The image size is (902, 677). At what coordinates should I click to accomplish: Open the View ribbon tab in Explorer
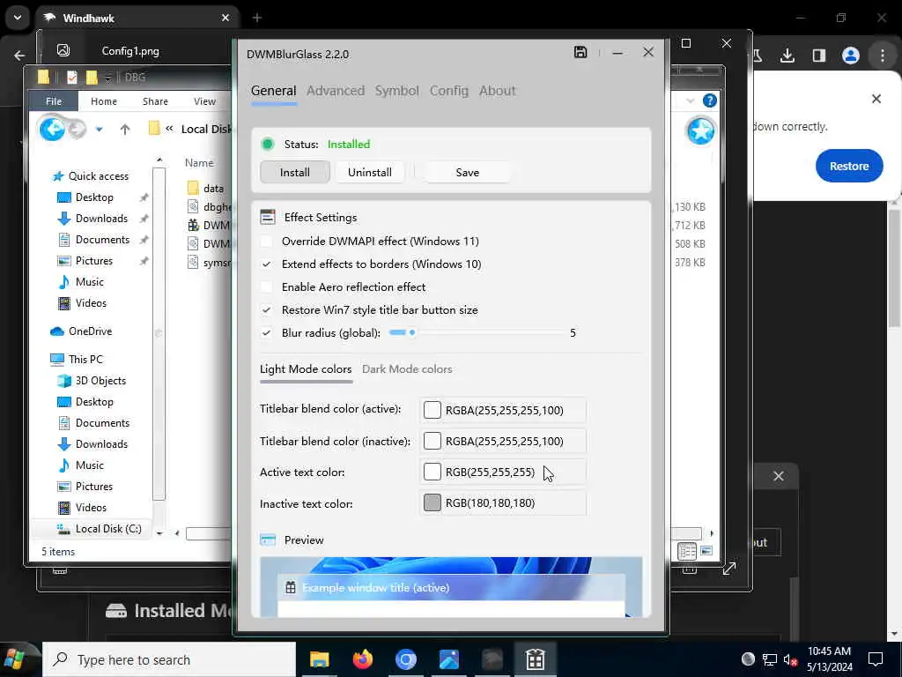(x=204, y=101)
